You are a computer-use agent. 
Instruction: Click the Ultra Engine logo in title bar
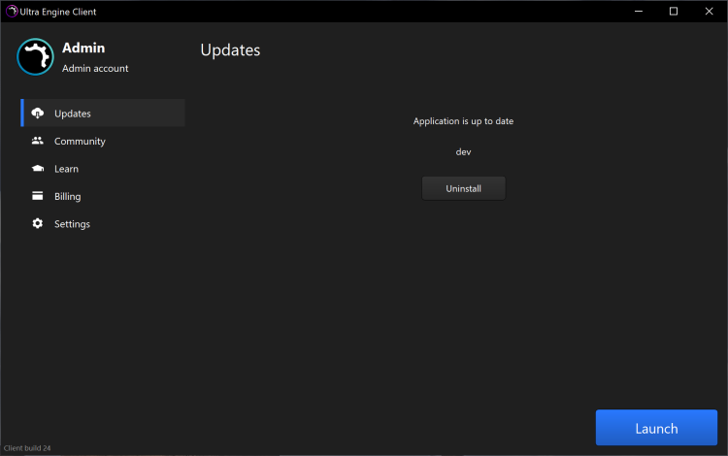point(12,12)
